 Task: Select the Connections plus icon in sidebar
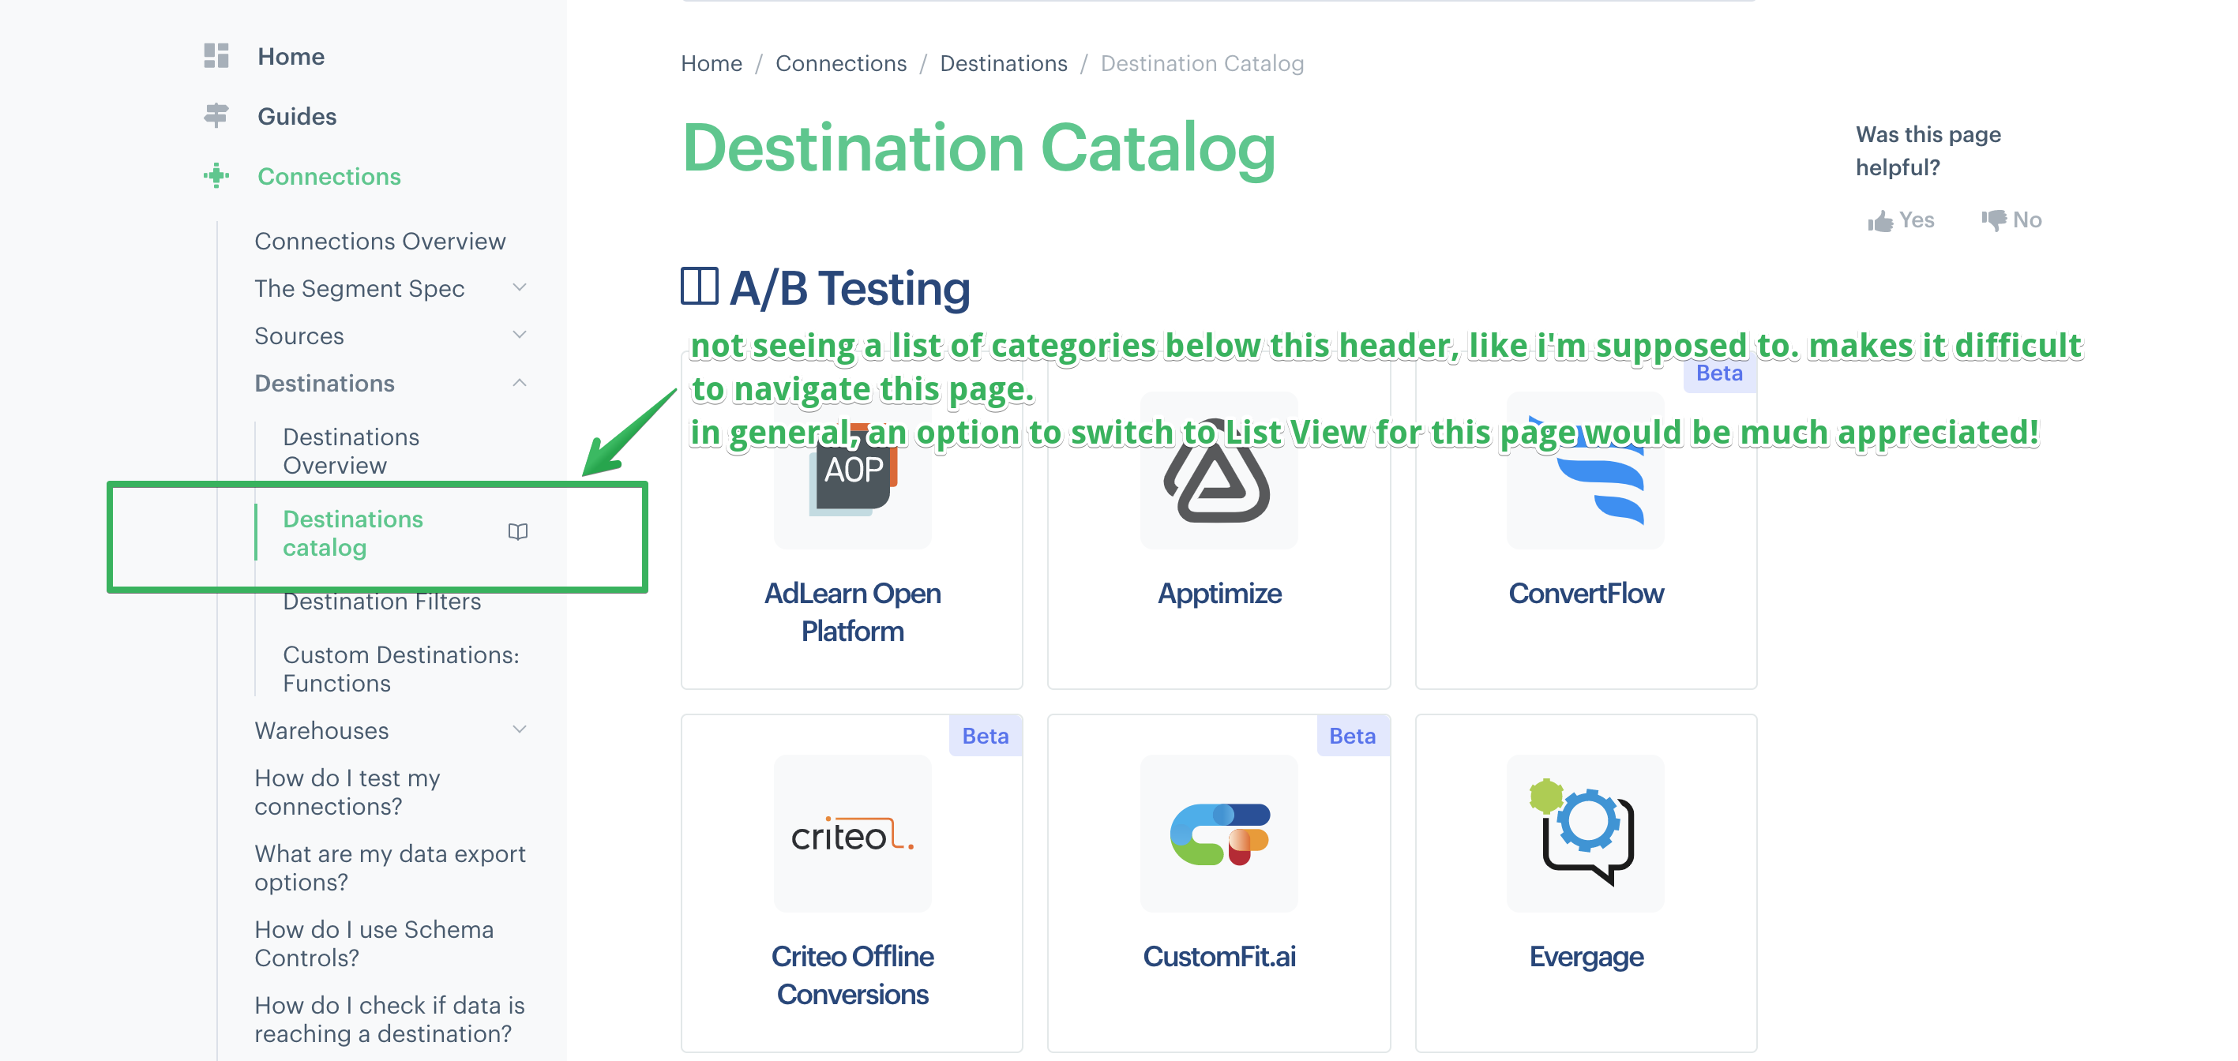click(x=215, y=176)
